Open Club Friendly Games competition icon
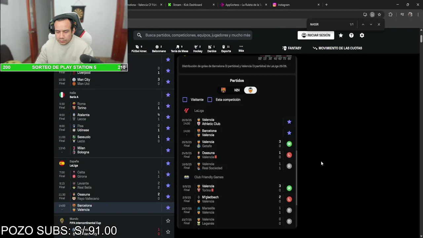423x238 pixels. (x=186, y=177)
